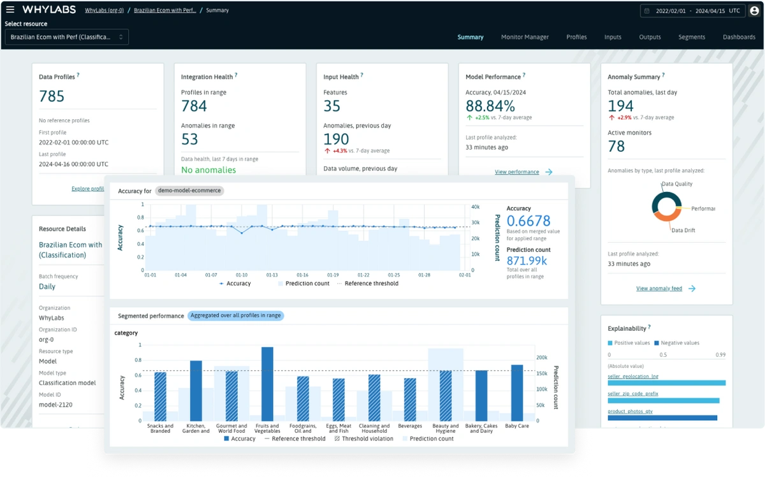Image resolution: width=765 pixels, height=478 pixels.
Task: Open the Data Profiles help tooltip icon
Action: click(79, 75)
